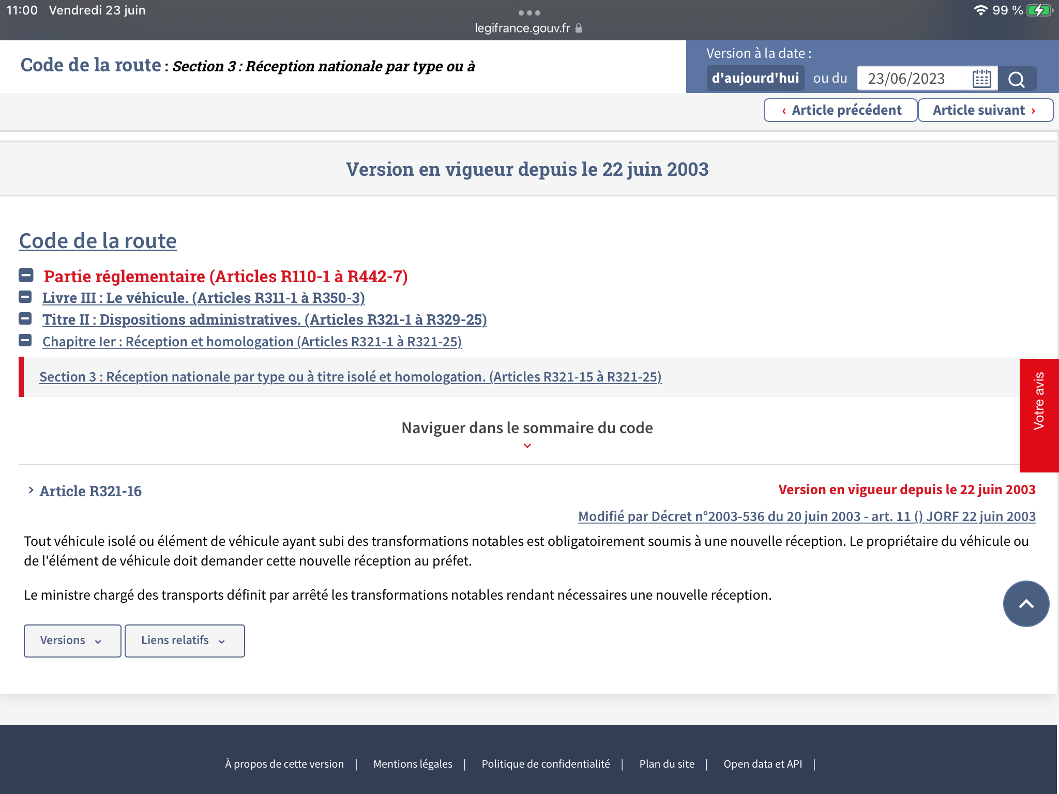Collapse the Livre III minus toggle

click(x=25, y=297)
